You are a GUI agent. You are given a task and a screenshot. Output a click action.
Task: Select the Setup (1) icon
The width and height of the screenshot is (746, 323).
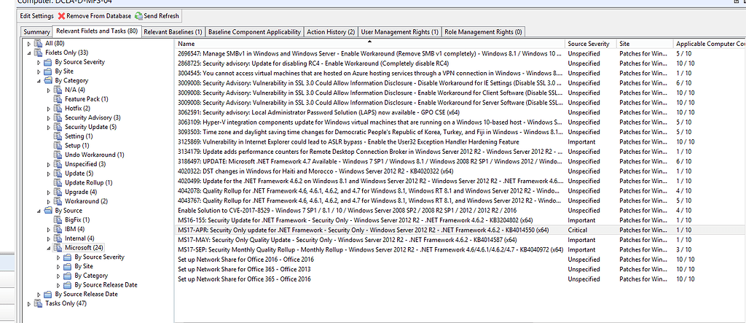(58, 146)
